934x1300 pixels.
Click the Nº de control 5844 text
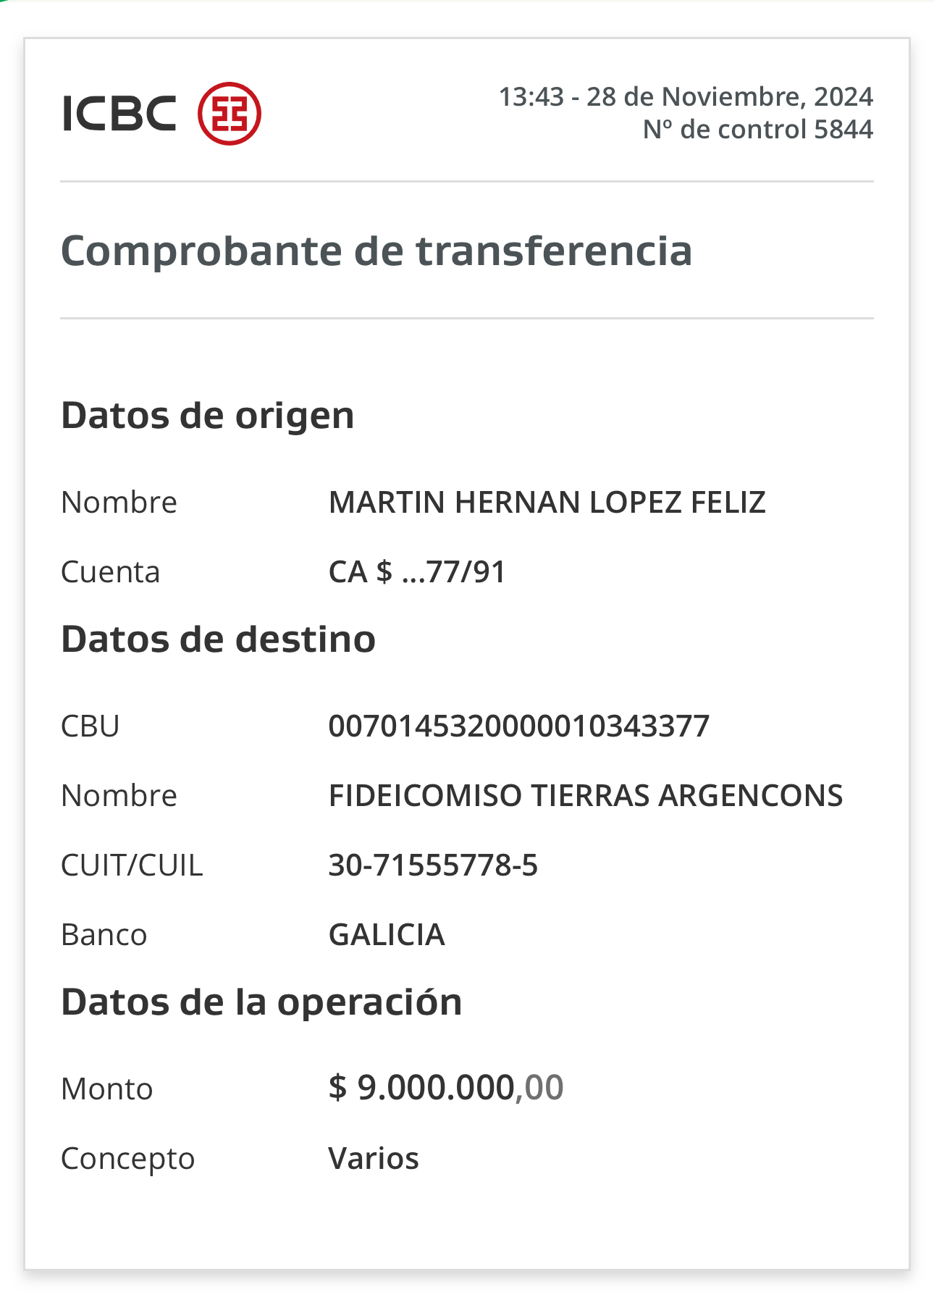[758, 129]
